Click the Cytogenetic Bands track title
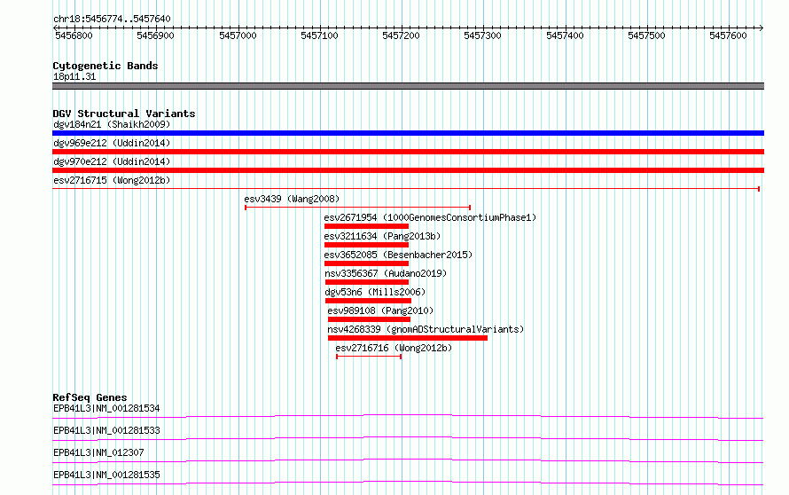This screenshot has height=495, width=789. (105, 66)
